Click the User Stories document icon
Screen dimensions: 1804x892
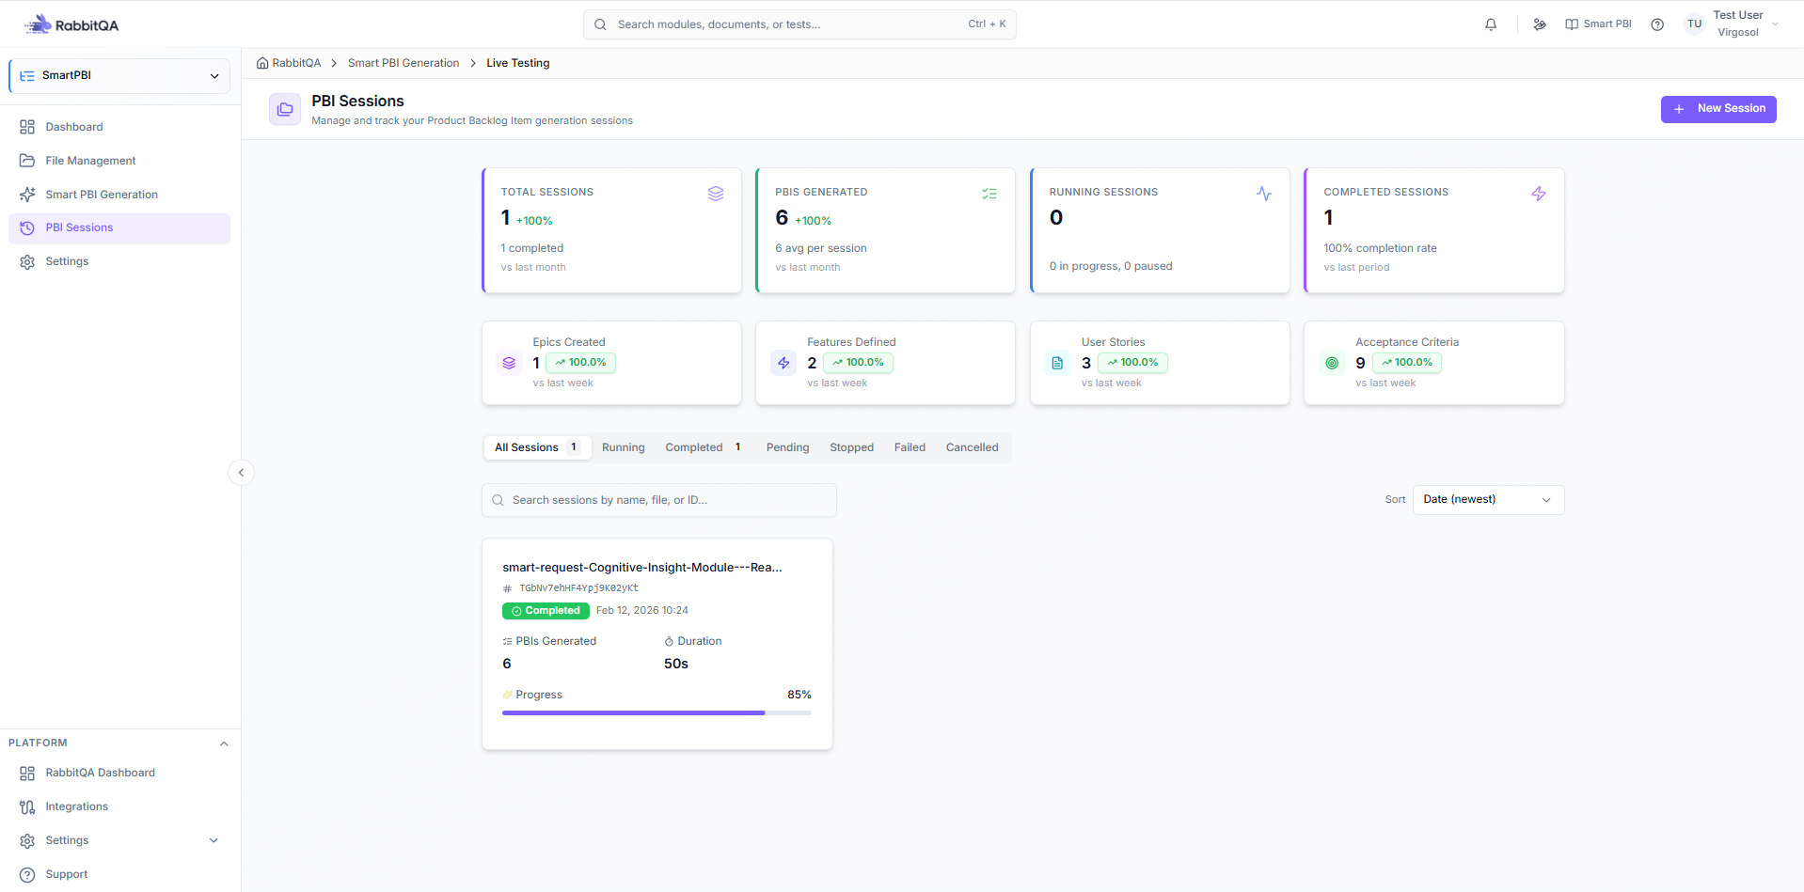tap(1057, 363)
